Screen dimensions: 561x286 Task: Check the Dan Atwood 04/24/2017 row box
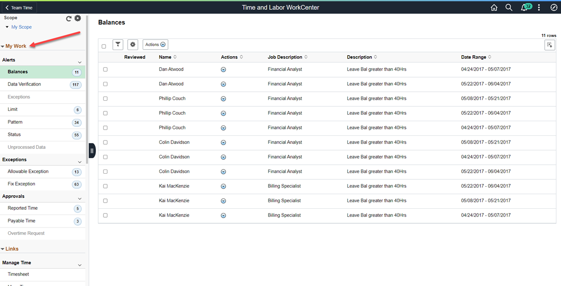click(x=105, y=69)
